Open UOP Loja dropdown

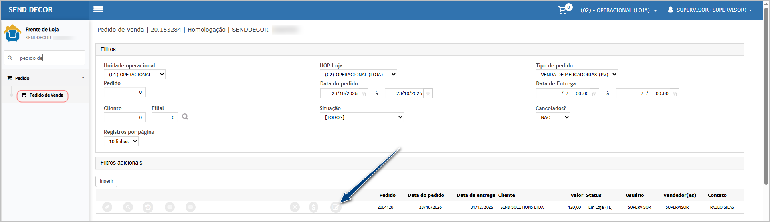358,75
